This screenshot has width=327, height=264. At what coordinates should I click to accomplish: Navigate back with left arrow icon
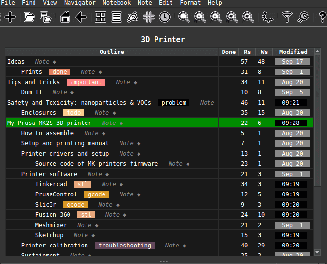click(81, 17)
